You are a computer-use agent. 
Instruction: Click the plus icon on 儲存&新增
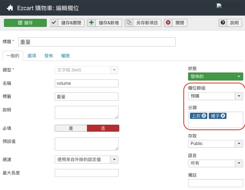[92, 23]
